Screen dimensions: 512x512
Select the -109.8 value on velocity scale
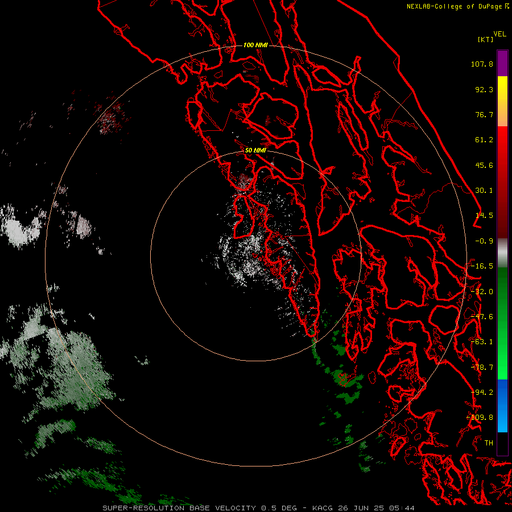point(480,418)
